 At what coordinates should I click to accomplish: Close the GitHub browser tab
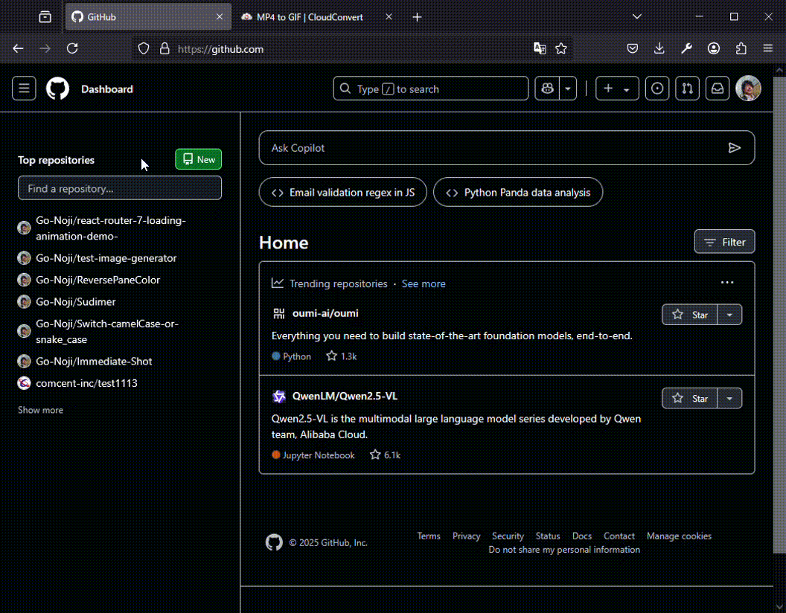point(220,17)
